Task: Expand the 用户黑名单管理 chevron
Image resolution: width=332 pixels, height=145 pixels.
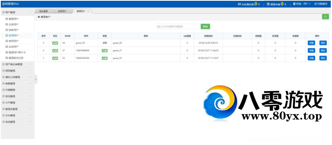Action: tap(30, 64)
